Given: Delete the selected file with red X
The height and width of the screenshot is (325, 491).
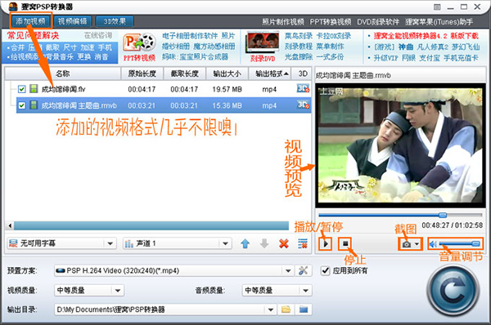Looking at the screenshot, I should (284, 243).
